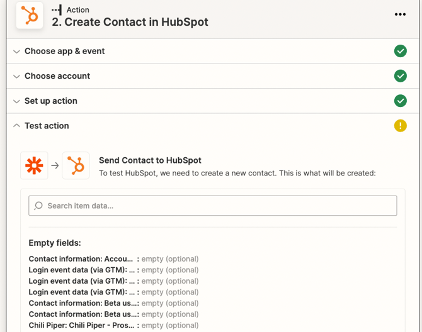Collapse the Test action chevron
The image size is (422, 332).
coord(16,126)
